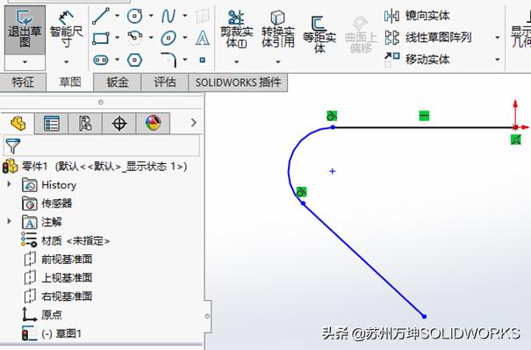The width and height of the screenshot is (531, 350).
Task: Open the Trim Entities dropdown arrow
Action: (x=237, y=62)
